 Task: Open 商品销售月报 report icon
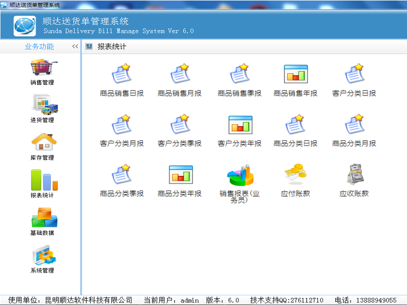click(x=180, y=75)
